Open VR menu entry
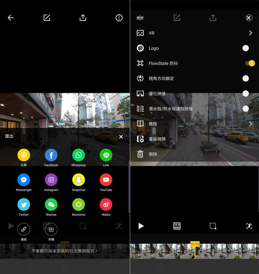This screenshot has width=259, height=274. pyautogui.click(x=195, y=33)
